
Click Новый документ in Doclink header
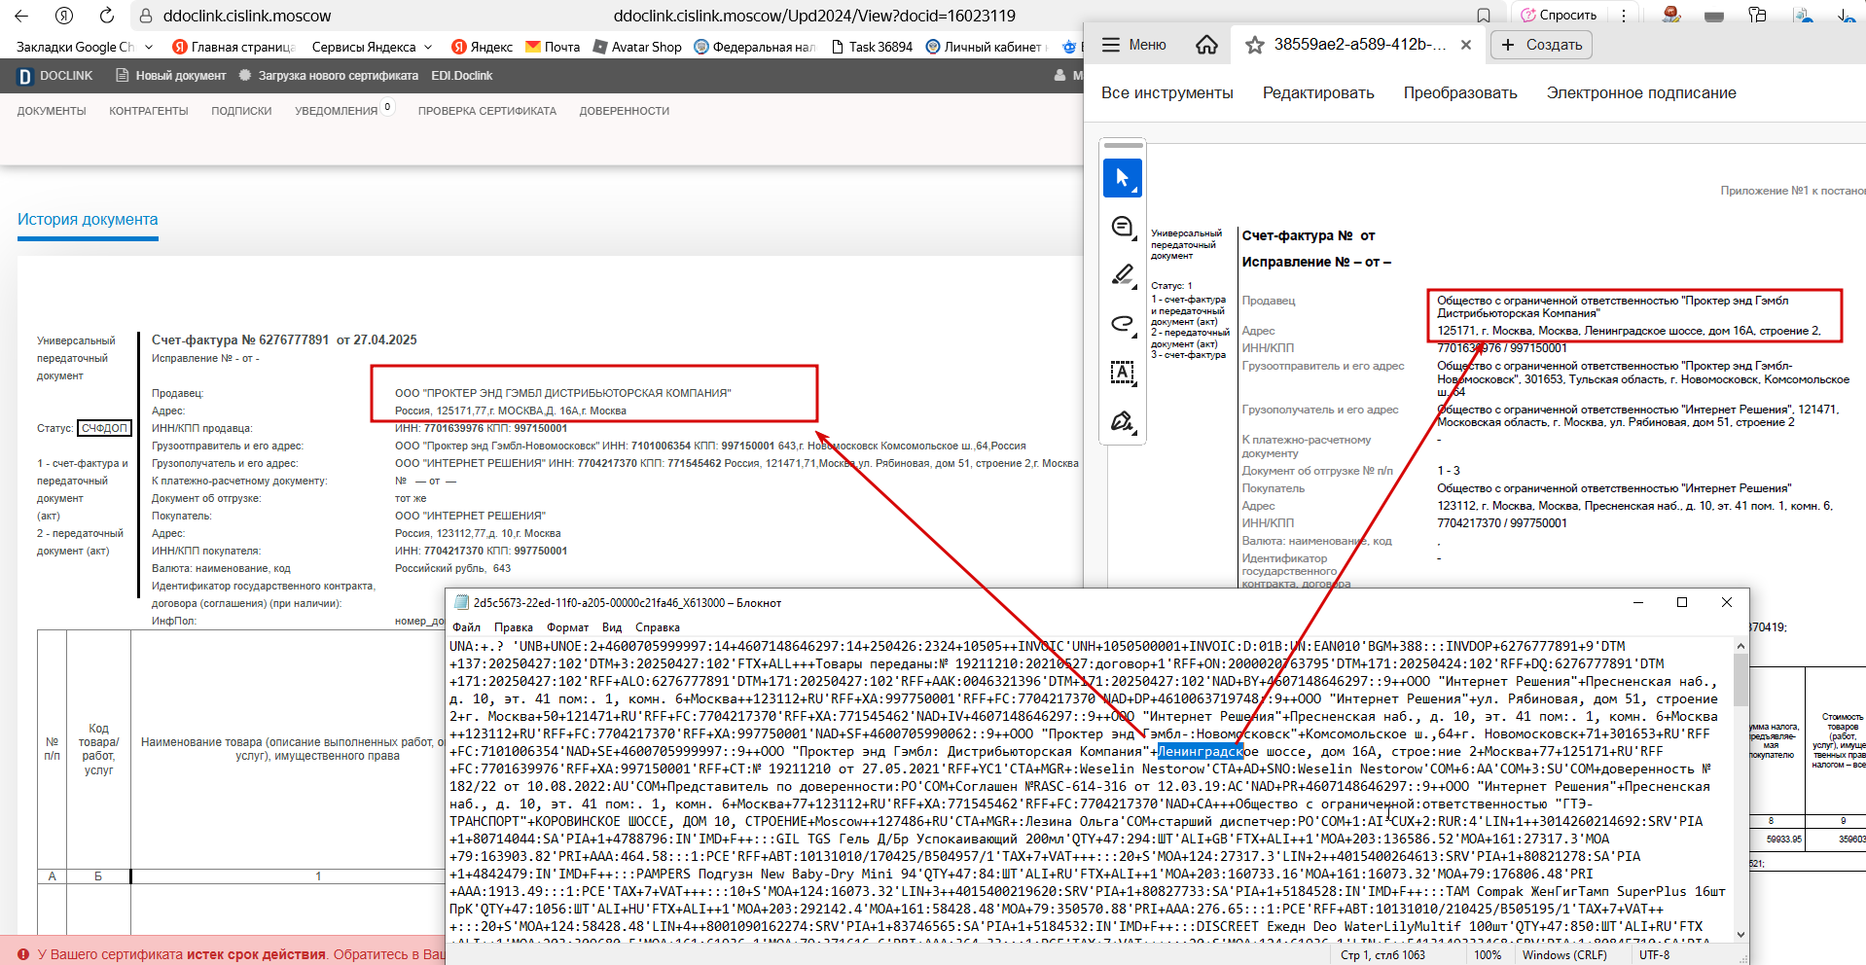tap(170, 76)
